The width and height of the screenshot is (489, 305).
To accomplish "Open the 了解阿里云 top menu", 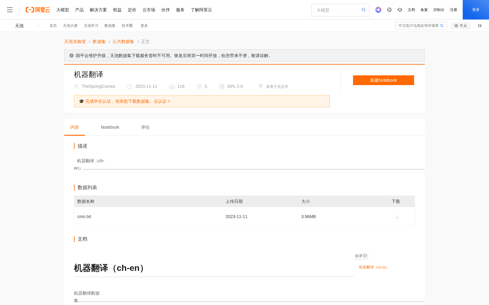I will click(x=201, y=10).
